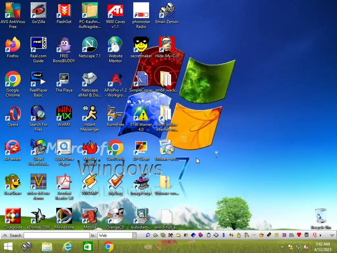This screenshot has height=253, width=337.
Task: Open the ImageForge anvil shortcut
Action: [x=141, y=184]
